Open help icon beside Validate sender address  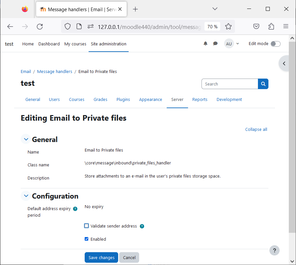[x=142, y=226]
